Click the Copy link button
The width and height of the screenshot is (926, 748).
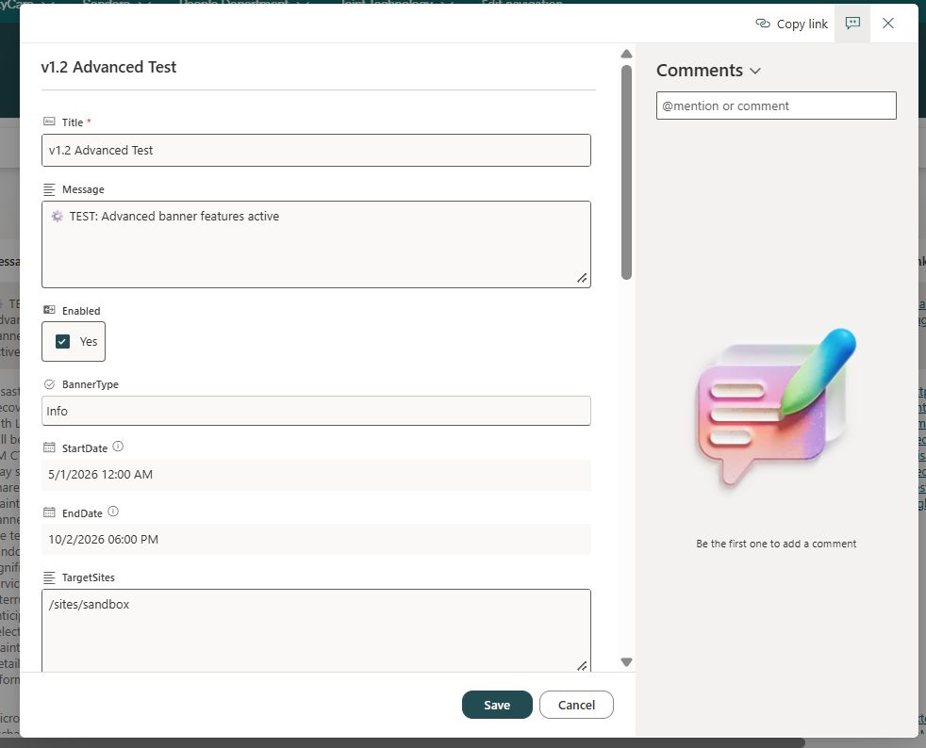pyautogui.click(x=791, y=24)
